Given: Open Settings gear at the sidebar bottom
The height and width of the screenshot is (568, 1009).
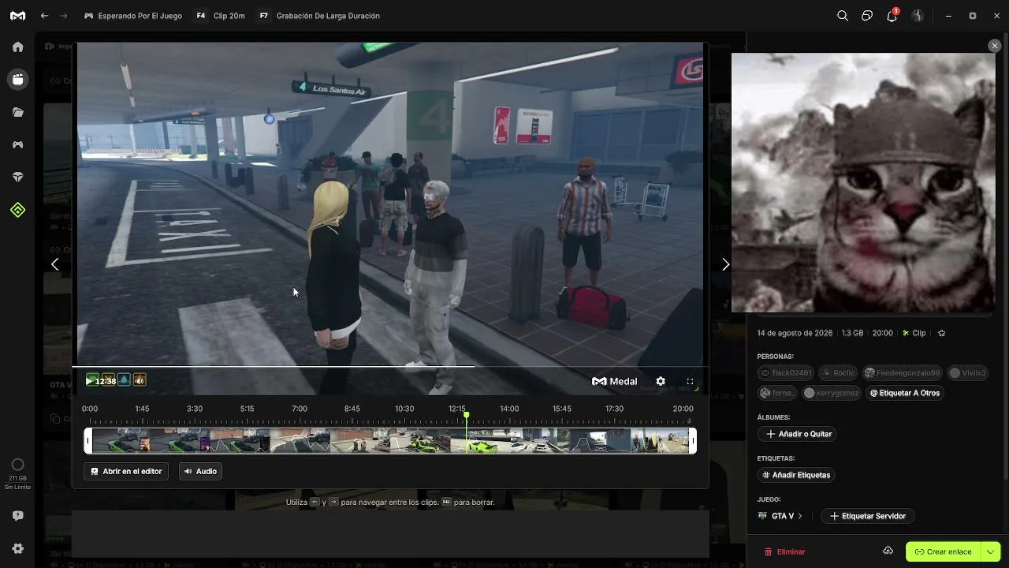Looking at the screenshot, I should tap(18, 548).
